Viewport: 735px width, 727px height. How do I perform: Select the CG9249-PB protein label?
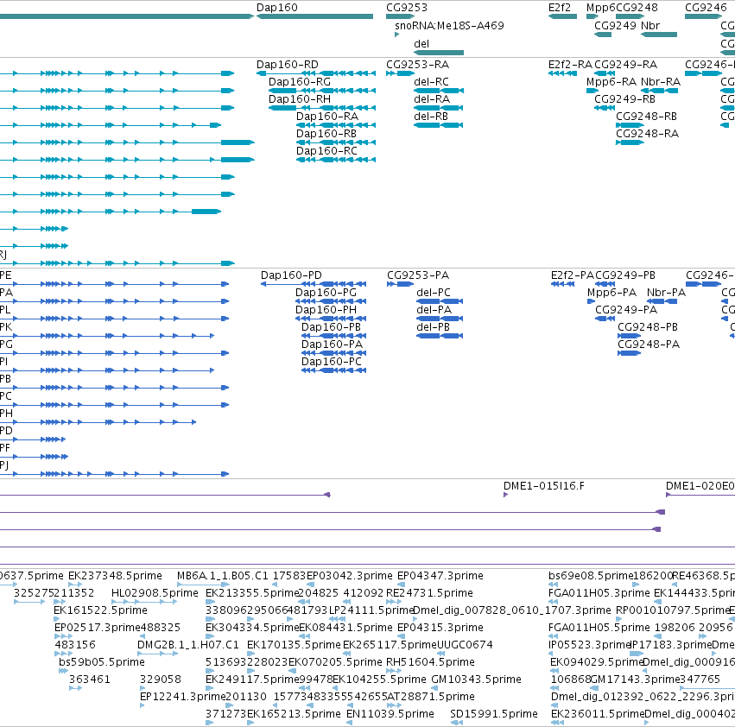tap(625, 275)
